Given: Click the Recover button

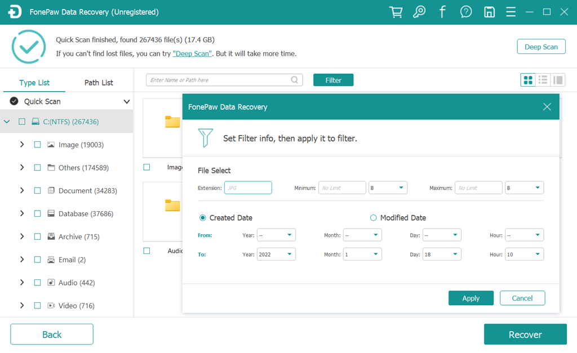Looking at the screenshot, I should 525,334.
